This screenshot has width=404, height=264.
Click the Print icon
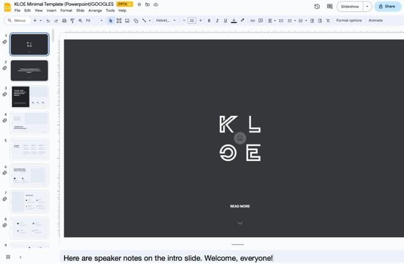tap(64, 21)
